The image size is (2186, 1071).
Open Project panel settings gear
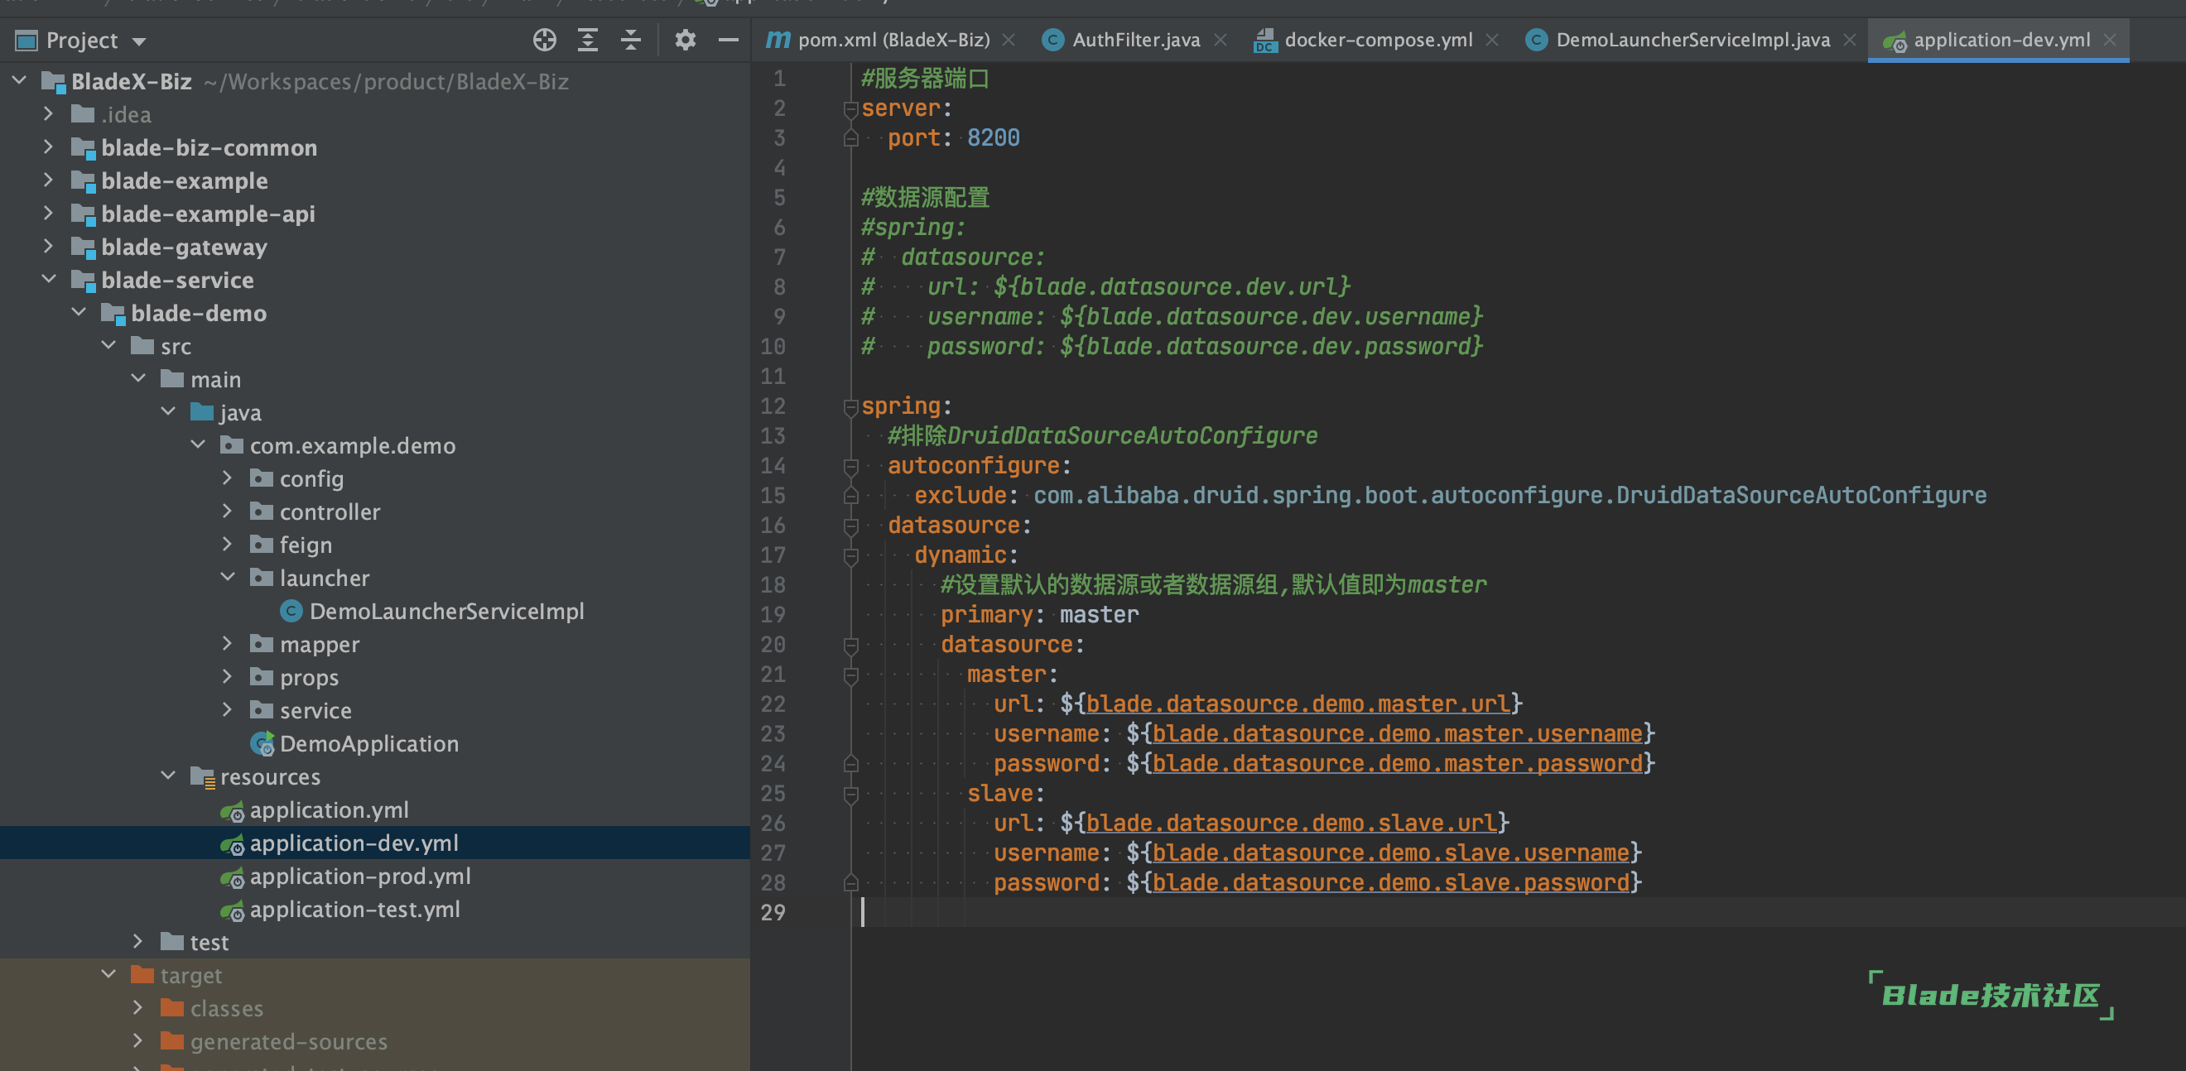[x=685, y=40]
